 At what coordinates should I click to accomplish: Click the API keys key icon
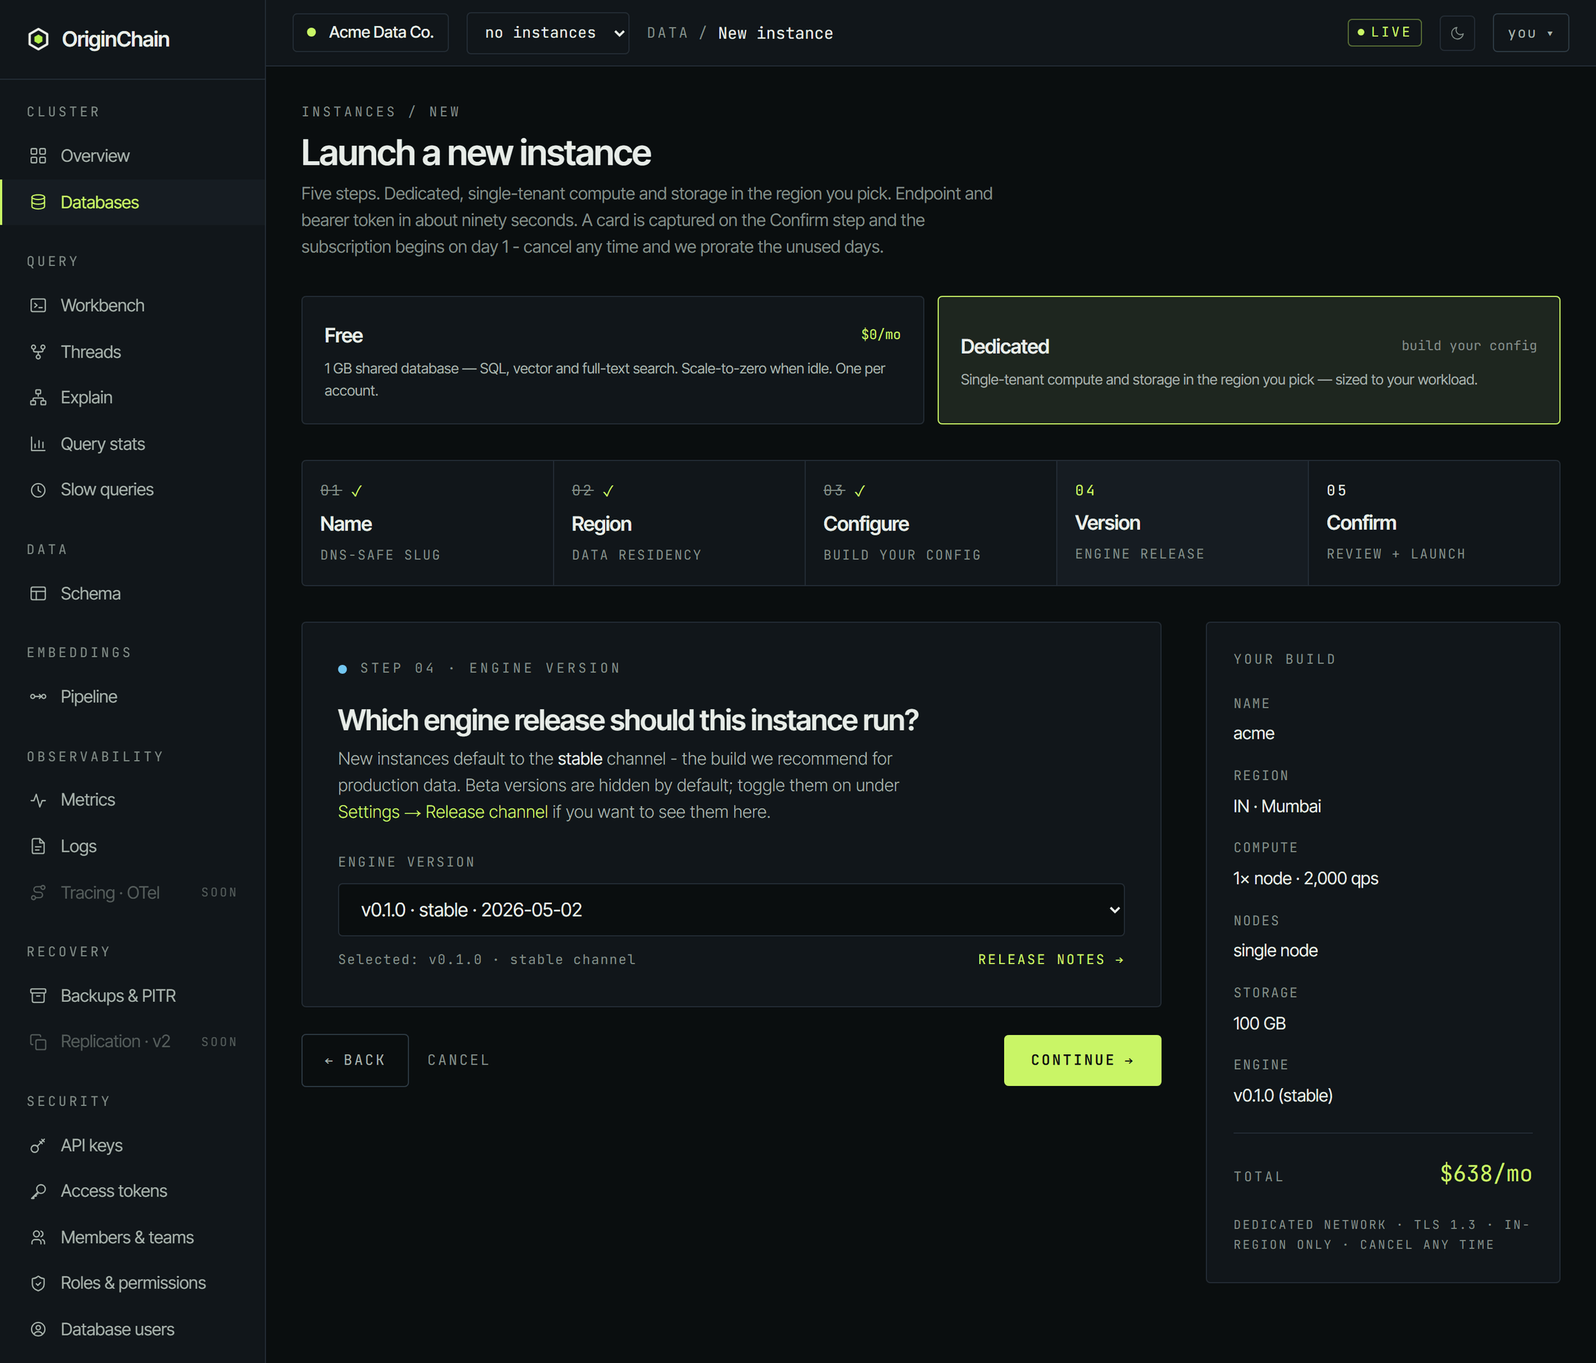[38, 1146]
